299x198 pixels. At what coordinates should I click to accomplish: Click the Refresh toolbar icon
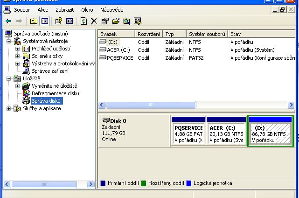[x=83, y=21]
